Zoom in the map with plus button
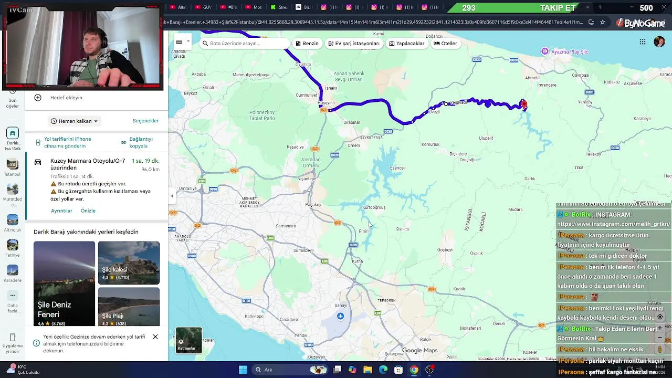The height and width of the screenshot is (378, 672). point(660,329)
